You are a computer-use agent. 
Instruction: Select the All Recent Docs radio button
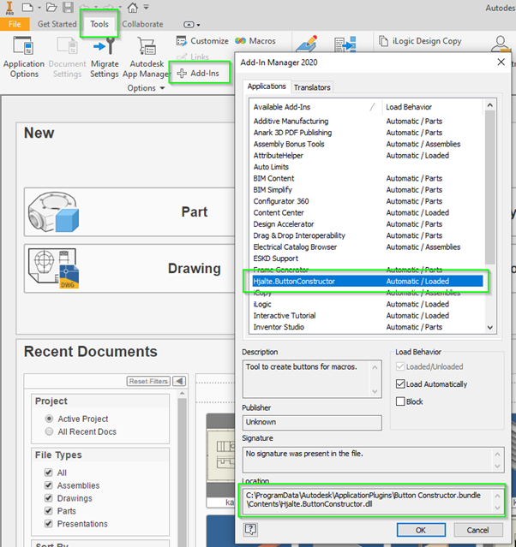point(49,431)
